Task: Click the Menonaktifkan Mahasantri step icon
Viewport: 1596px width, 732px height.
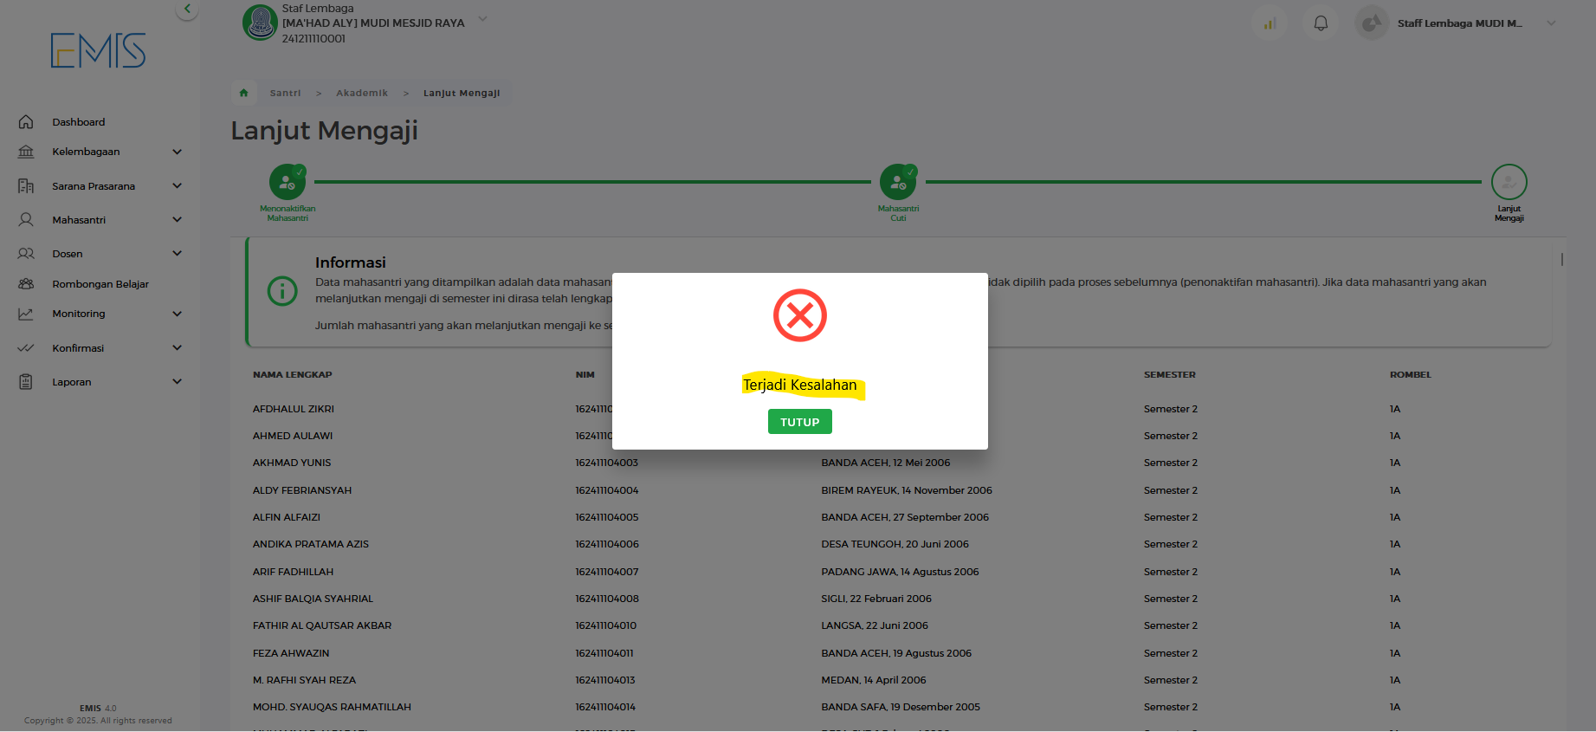Action: tap(288, 182)
